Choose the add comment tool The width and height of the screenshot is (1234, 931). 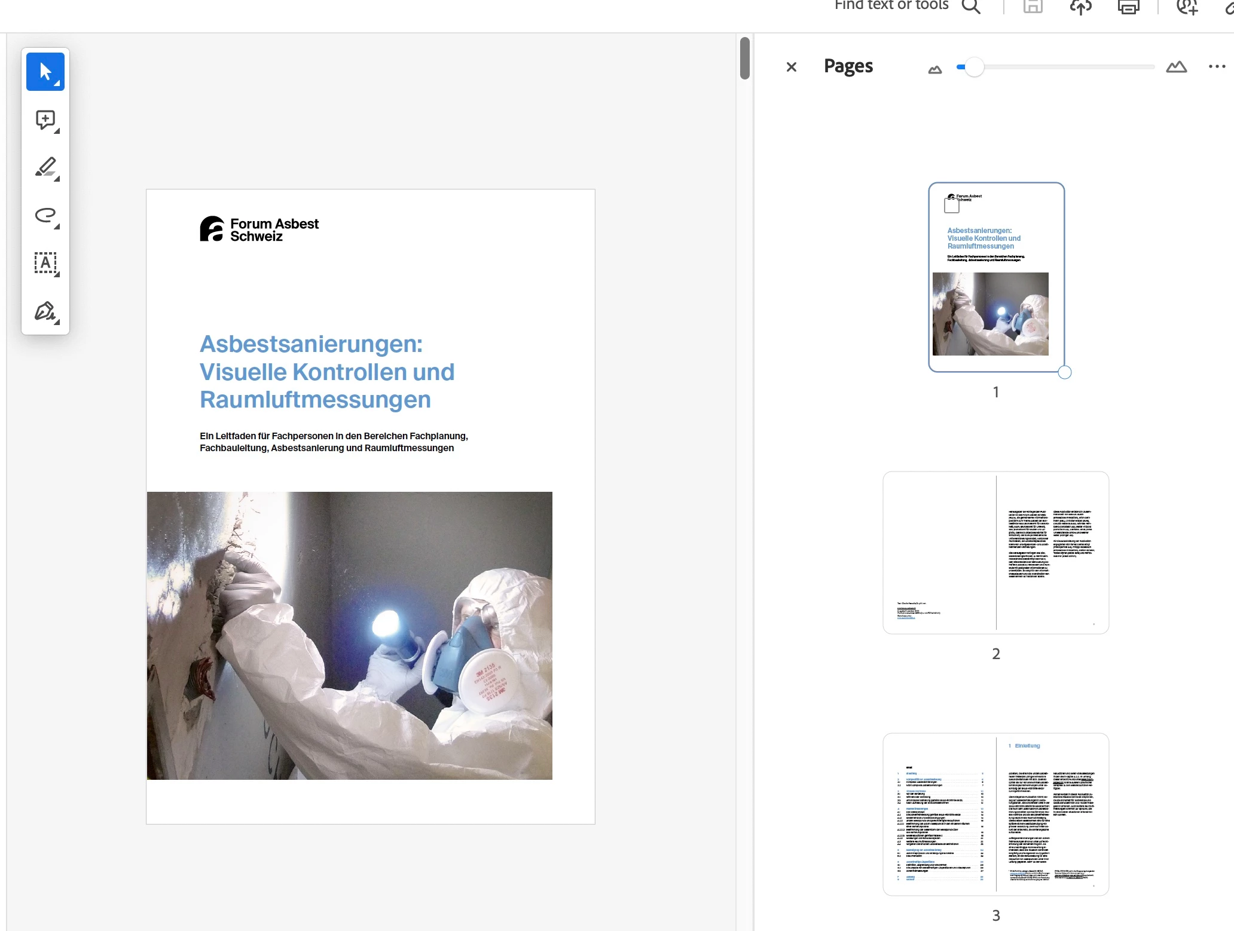[x=45, y=120]
